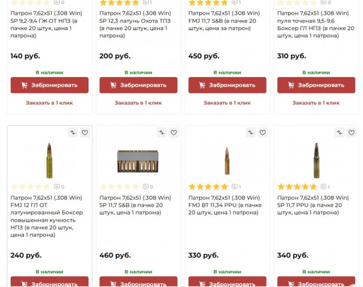Open SP 11,7 S&B product title link
Viewport: 363px width, 287px height.
pos(135,205)
